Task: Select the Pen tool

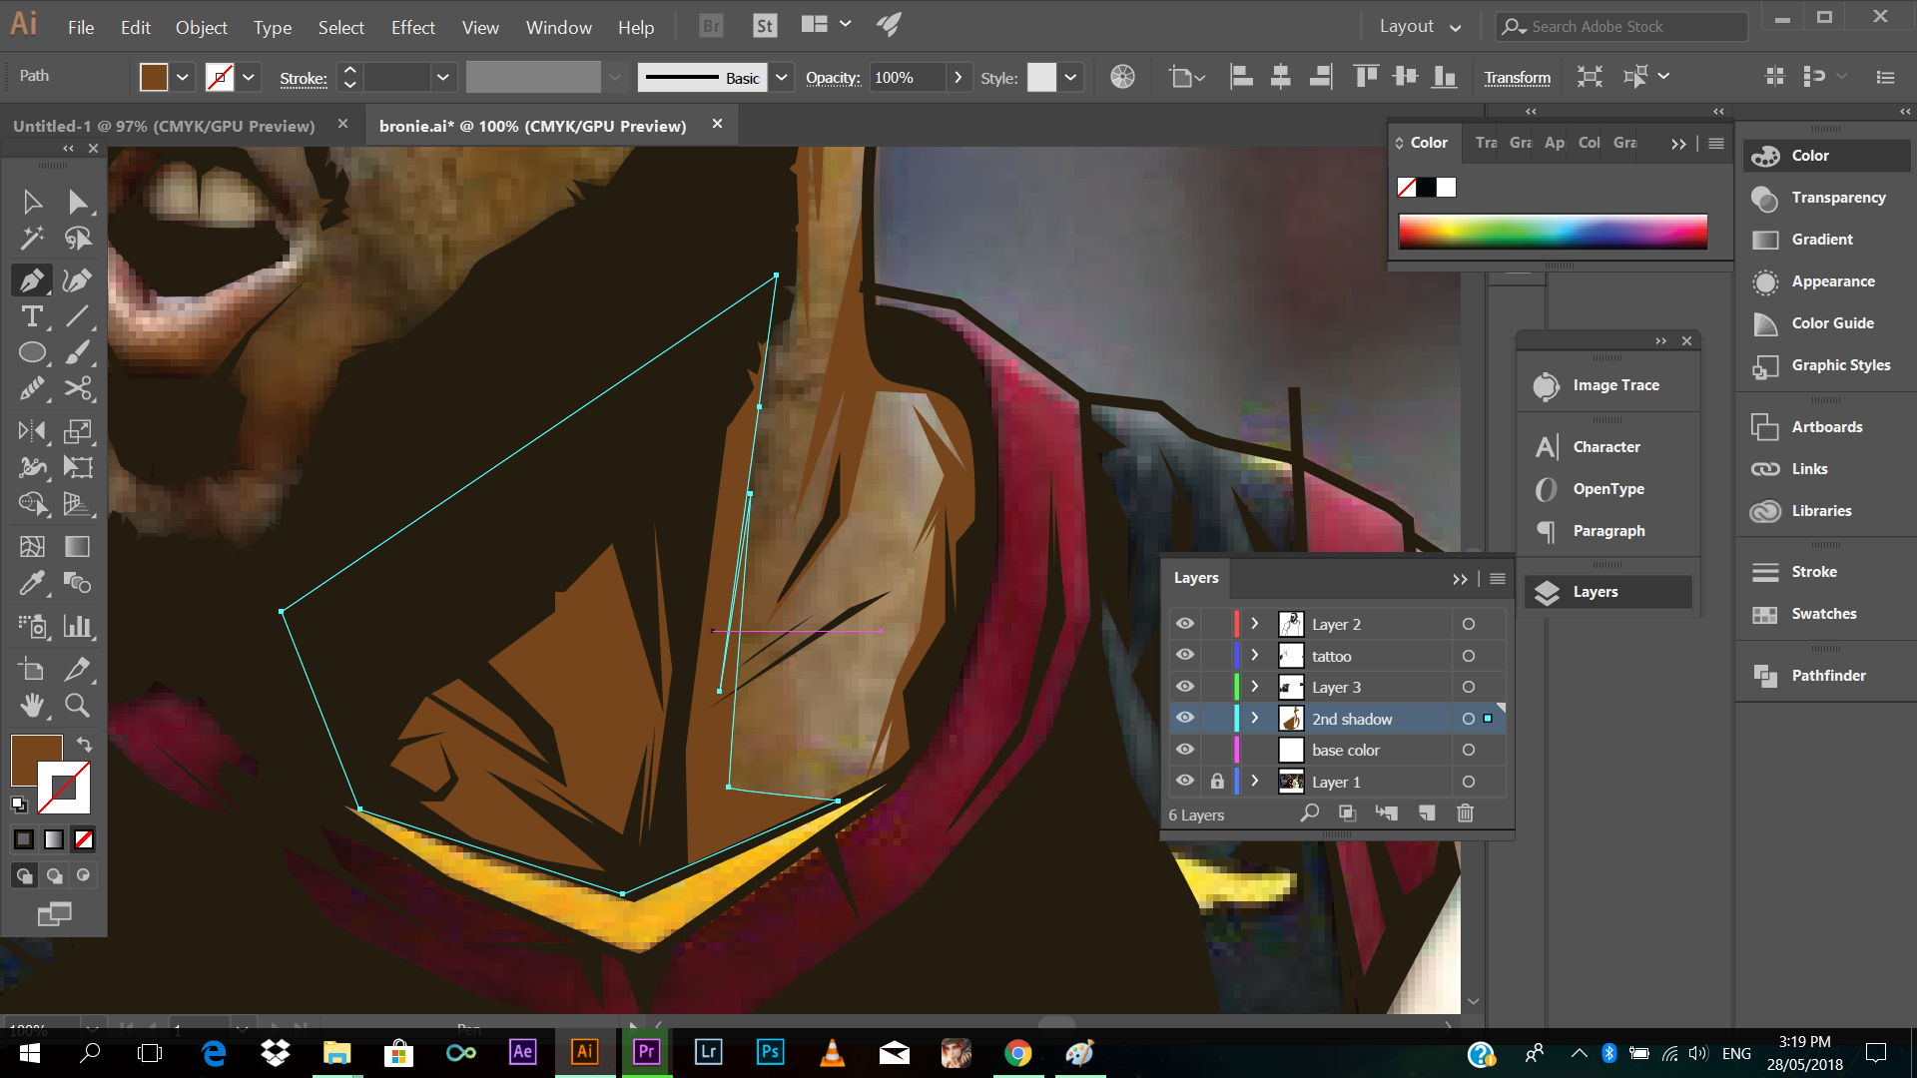Action: (32, 280)
